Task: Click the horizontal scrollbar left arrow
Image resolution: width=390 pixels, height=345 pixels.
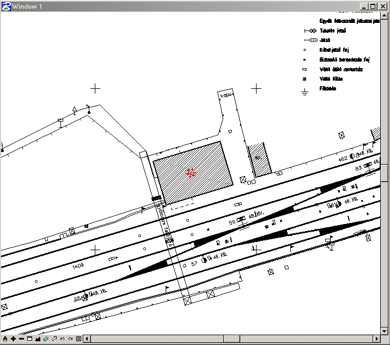Action: click(87, 339)
